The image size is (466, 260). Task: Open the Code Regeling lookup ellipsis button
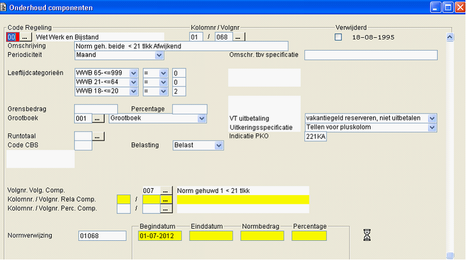[26, 37]
